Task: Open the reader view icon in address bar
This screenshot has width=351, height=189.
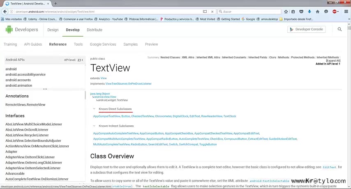Action: pyautogui.click(x=205, y=12)
